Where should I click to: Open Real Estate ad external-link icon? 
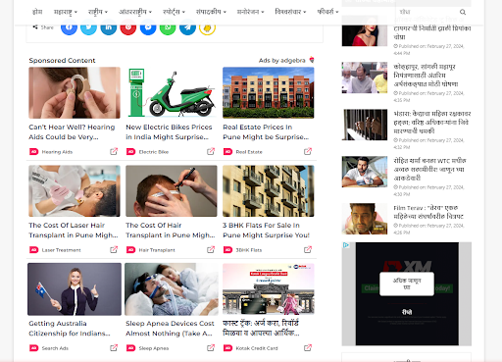tap(308, 151)
